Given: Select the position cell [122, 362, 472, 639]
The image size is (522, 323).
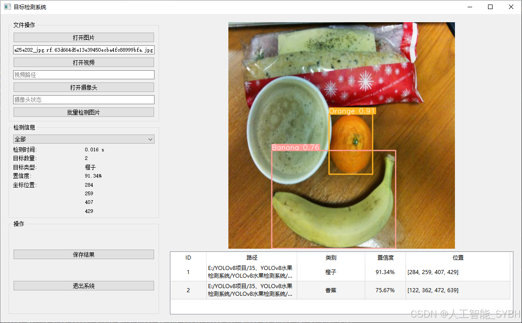Looking at the screenshot, I should click(458, 290).
